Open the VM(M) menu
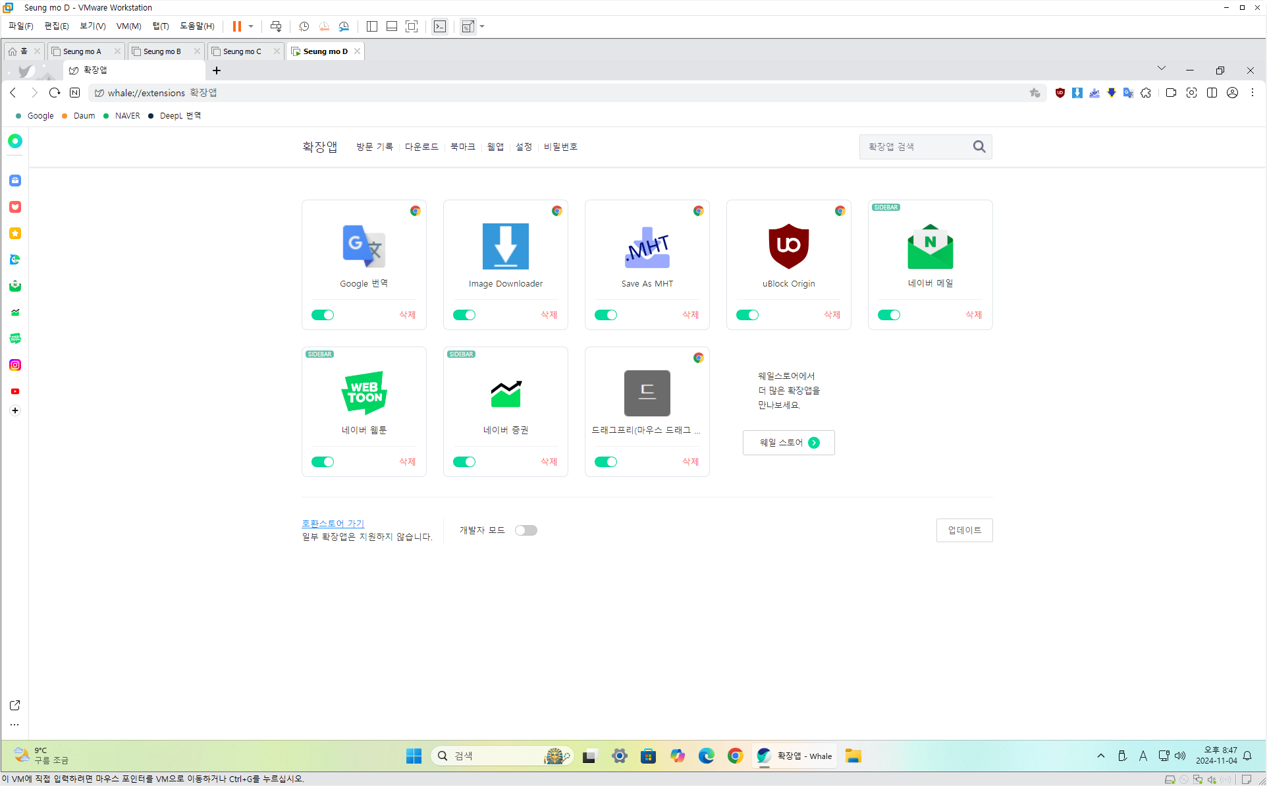Screen dimensions: 1267x786 click(x=128, y=26)
